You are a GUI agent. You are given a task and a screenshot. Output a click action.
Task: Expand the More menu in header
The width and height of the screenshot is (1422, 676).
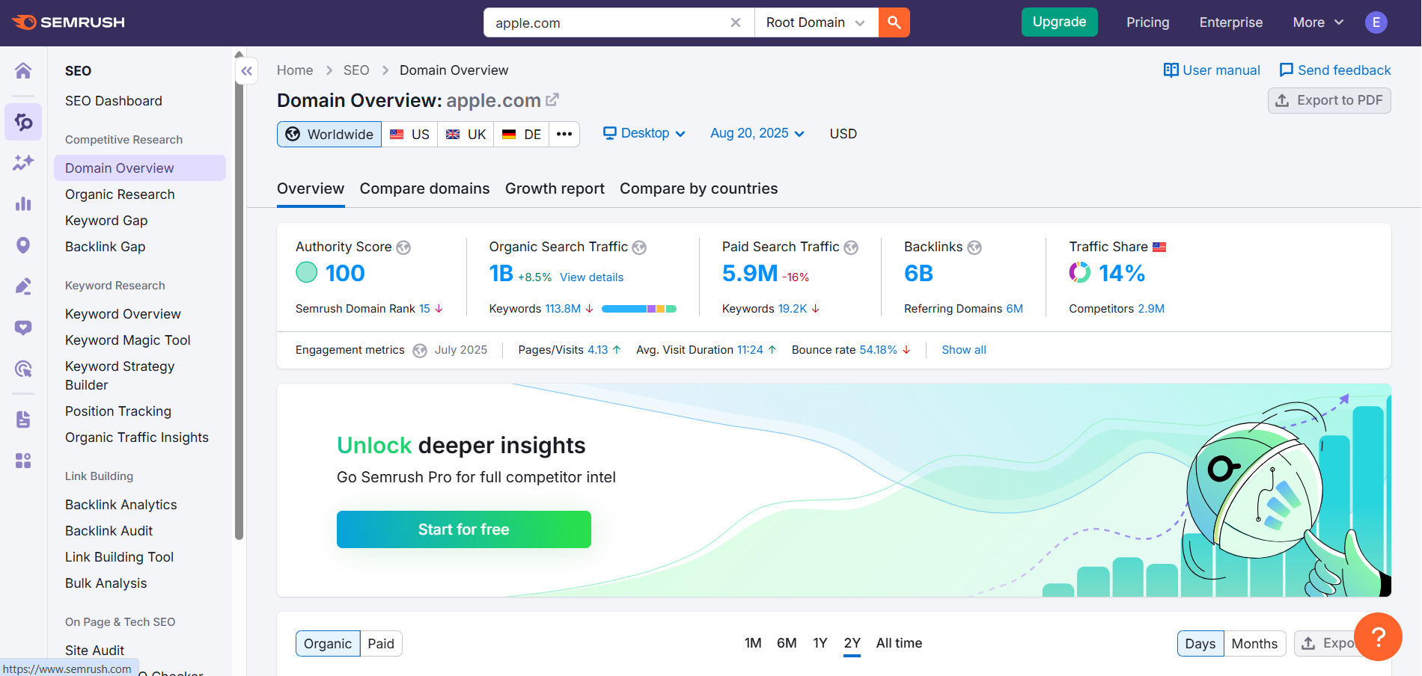tap(1318, 22)
